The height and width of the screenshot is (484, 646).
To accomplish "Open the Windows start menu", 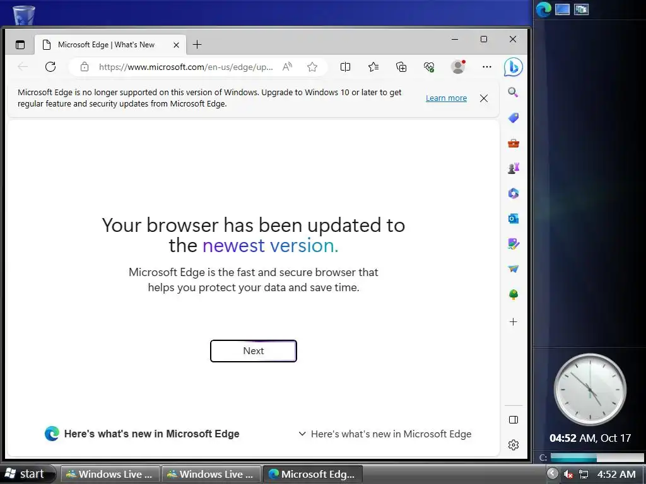I will tap(27, 474).
